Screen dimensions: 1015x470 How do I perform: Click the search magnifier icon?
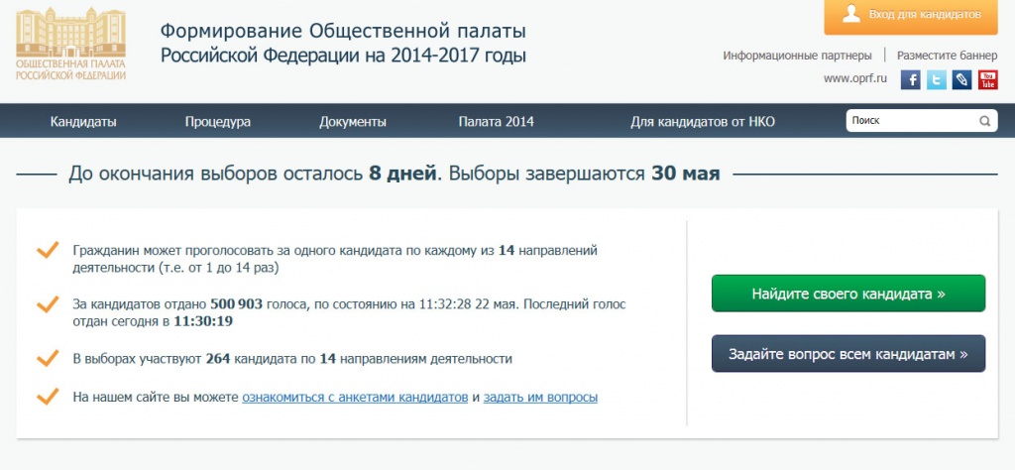click(x=984, y=120)
